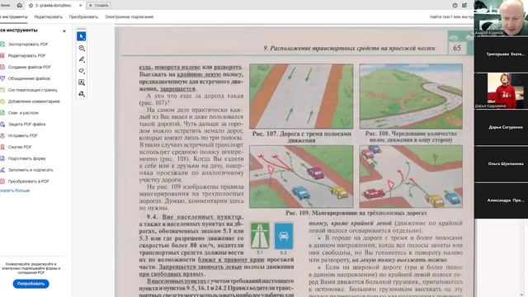Image resolution: width=528 pixels, height=297 pixels.
Task: Open 'Добавление комментариев' tool label
Action: point(34,101)
